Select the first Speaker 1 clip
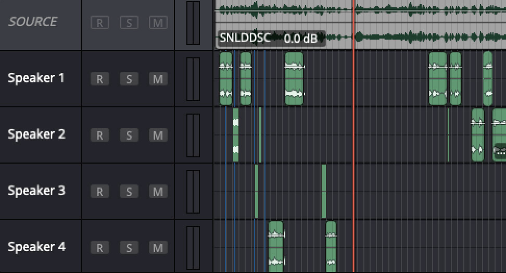Image resolution: width=506 pixels, height=273 pixels. click(x=225, y=79)
